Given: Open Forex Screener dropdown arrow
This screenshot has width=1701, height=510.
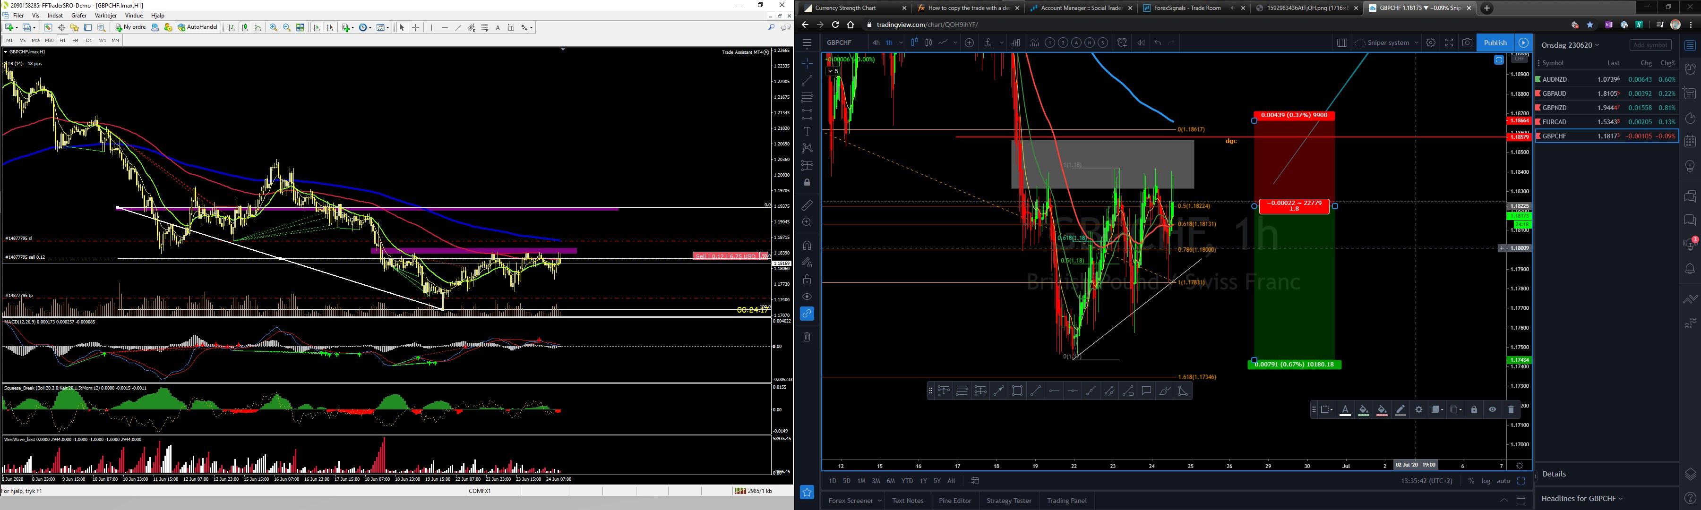Looking at the screenshot, I should (879, 501).
